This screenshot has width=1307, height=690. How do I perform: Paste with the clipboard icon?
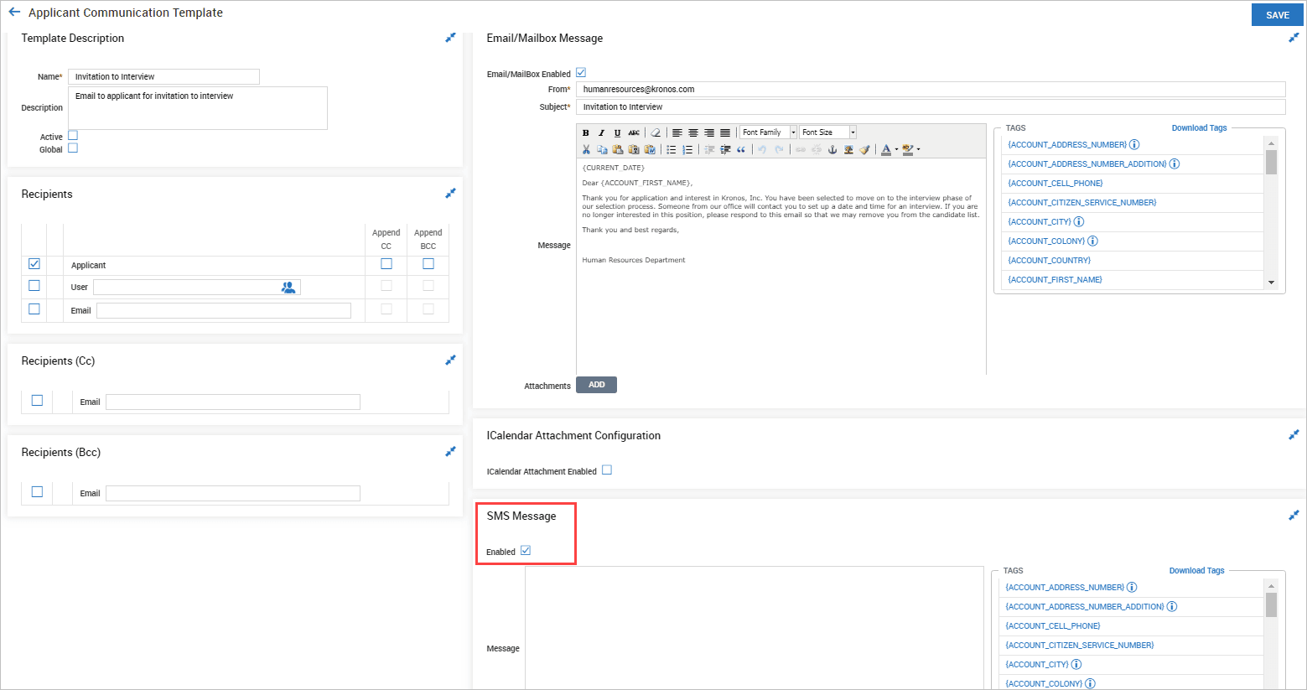tap(618, 149)
